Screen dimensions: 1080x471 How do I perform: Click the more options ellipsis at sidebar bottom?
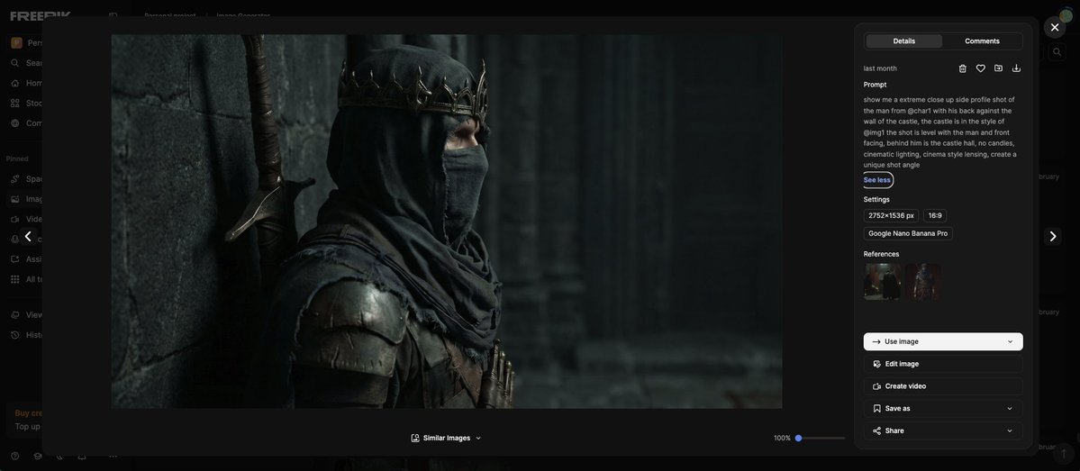113,456
